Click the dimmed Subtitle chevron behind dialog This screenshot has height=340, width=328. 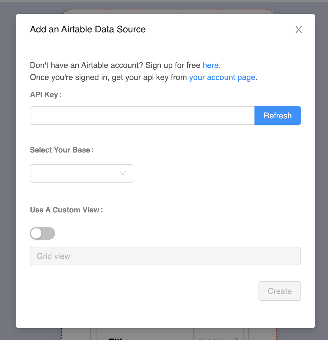pyautogui.click(x=236, y=338)
